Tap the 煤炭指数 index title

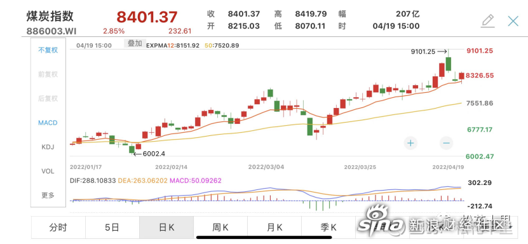[x=50, y=16]
